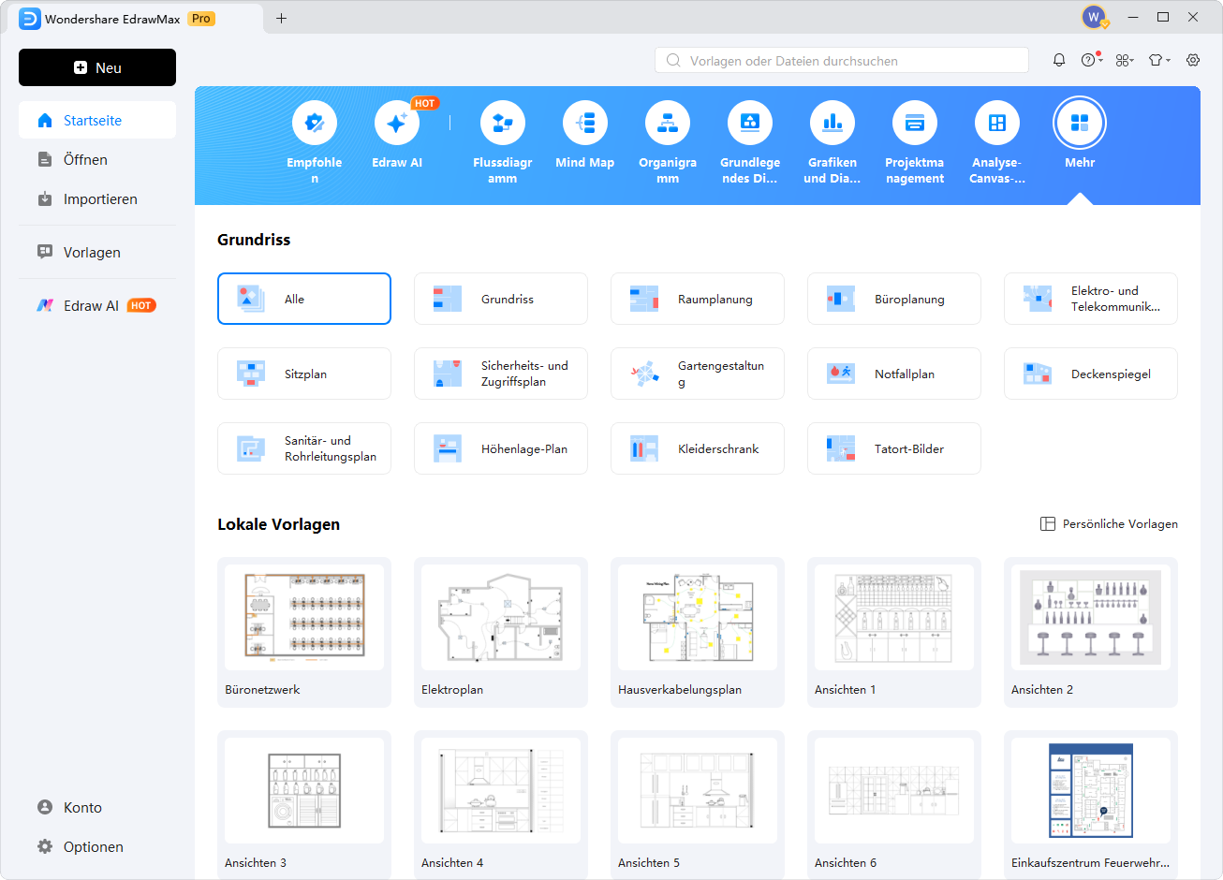Open the Organigramm category icon

click(668, 124)
